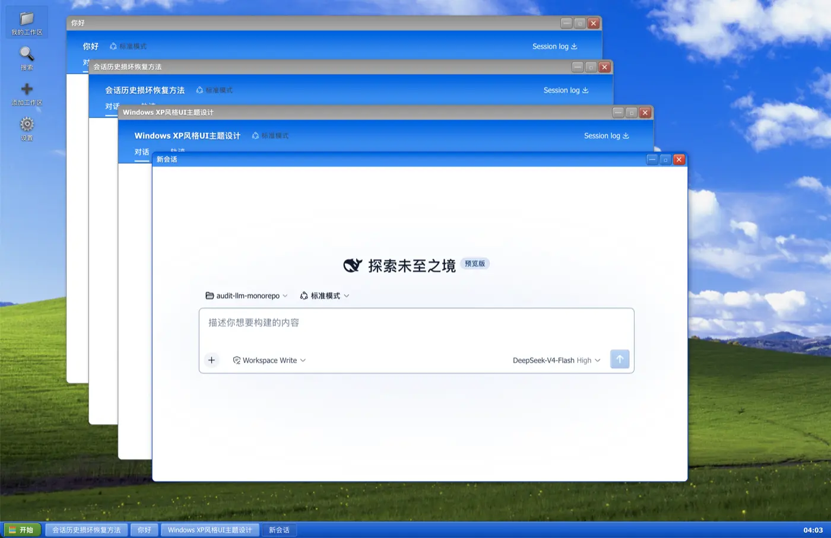Click the 会话历史损坏恢复方法 session title in its header
This screenshot has height=538, width=831.
click(x=145, y=90)
